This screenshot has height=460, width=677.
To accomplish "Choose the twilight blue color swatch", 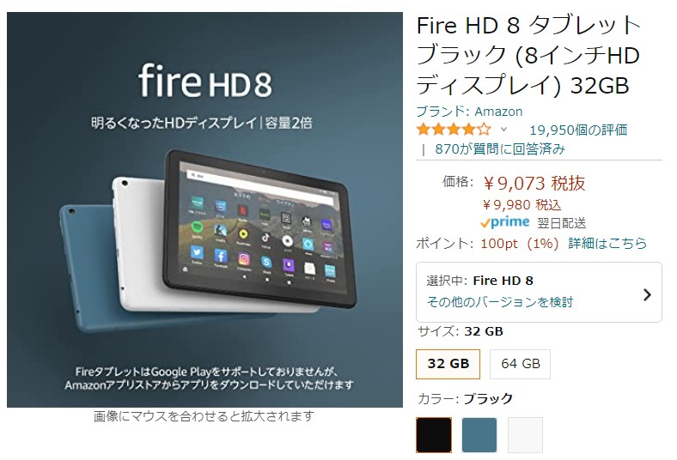I will (479, 434).
